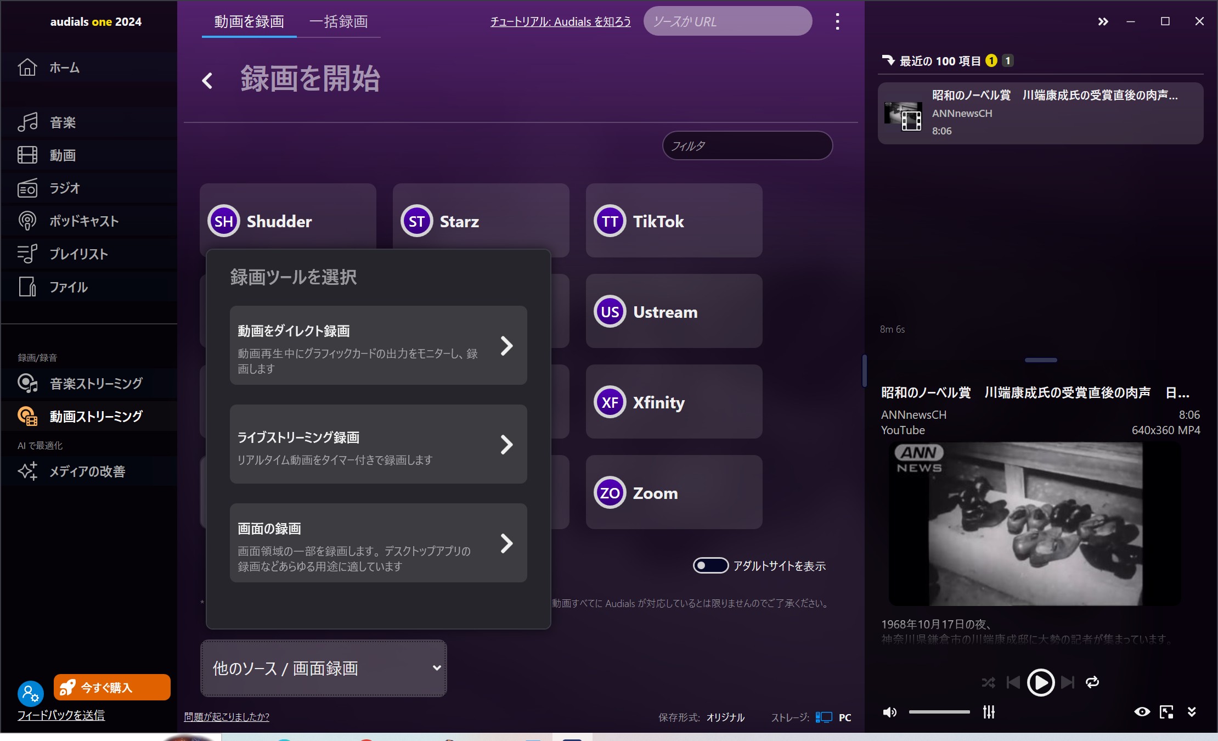Open the ポッドキャスト podcast section

coord(89,221)
